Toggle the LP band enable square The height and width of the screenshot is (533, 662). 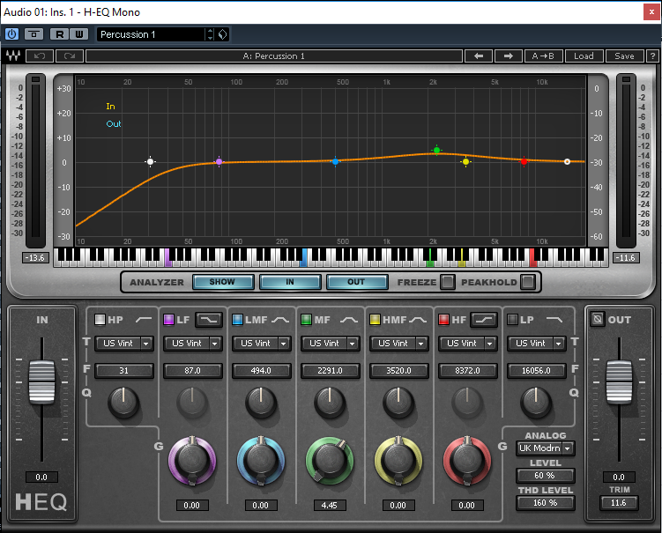coord(512,320)
